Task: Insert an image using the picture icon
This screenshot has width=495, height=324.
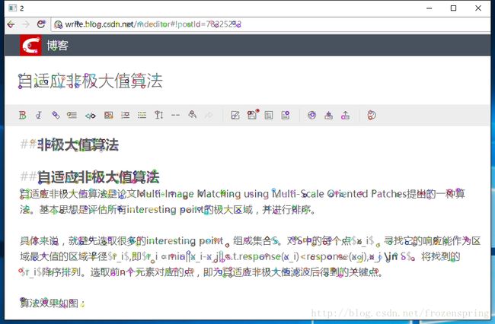Action: point(109,115)
